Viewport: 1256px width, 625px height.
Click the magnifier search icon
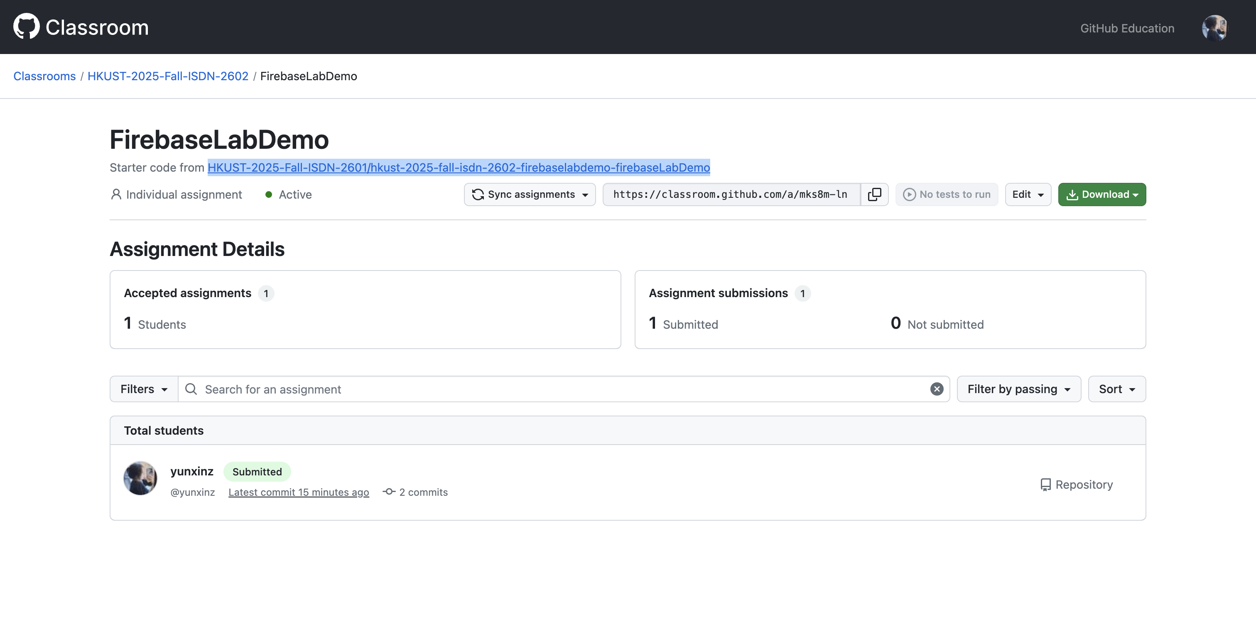tap(191, 389)
